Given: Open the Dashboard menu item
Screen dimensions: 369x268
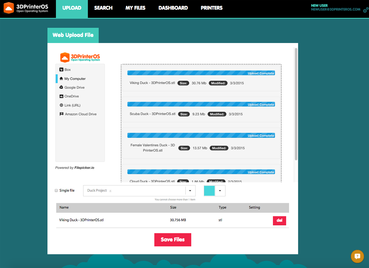Looking at the screenshot, I should click(173, 8).
